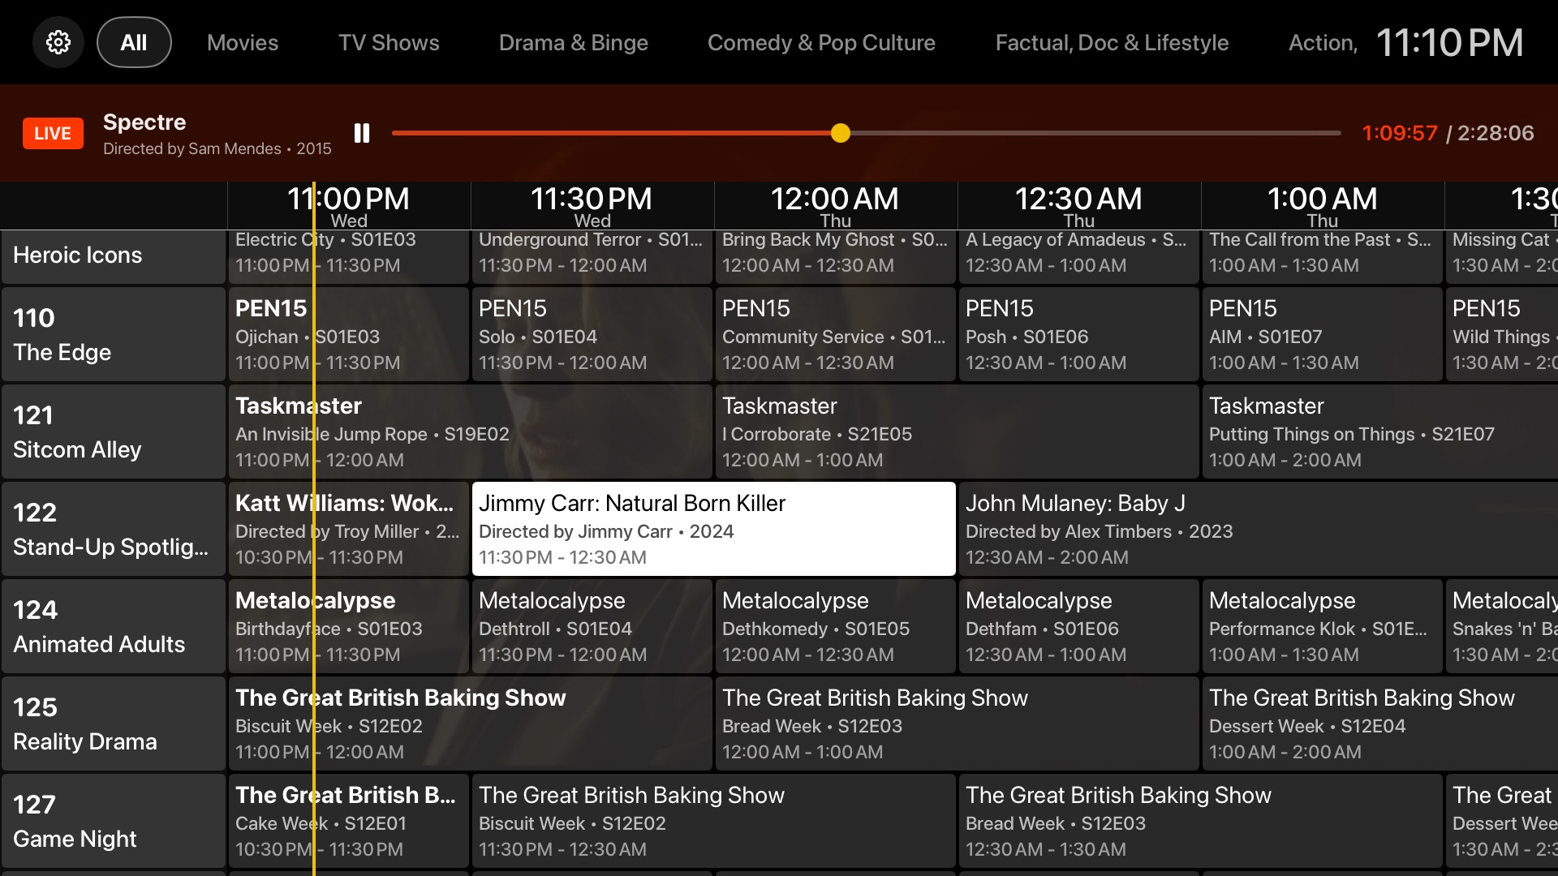Open Electric City S01E03 program
Screen dimensions: 1558x876
tap(349, 256)
